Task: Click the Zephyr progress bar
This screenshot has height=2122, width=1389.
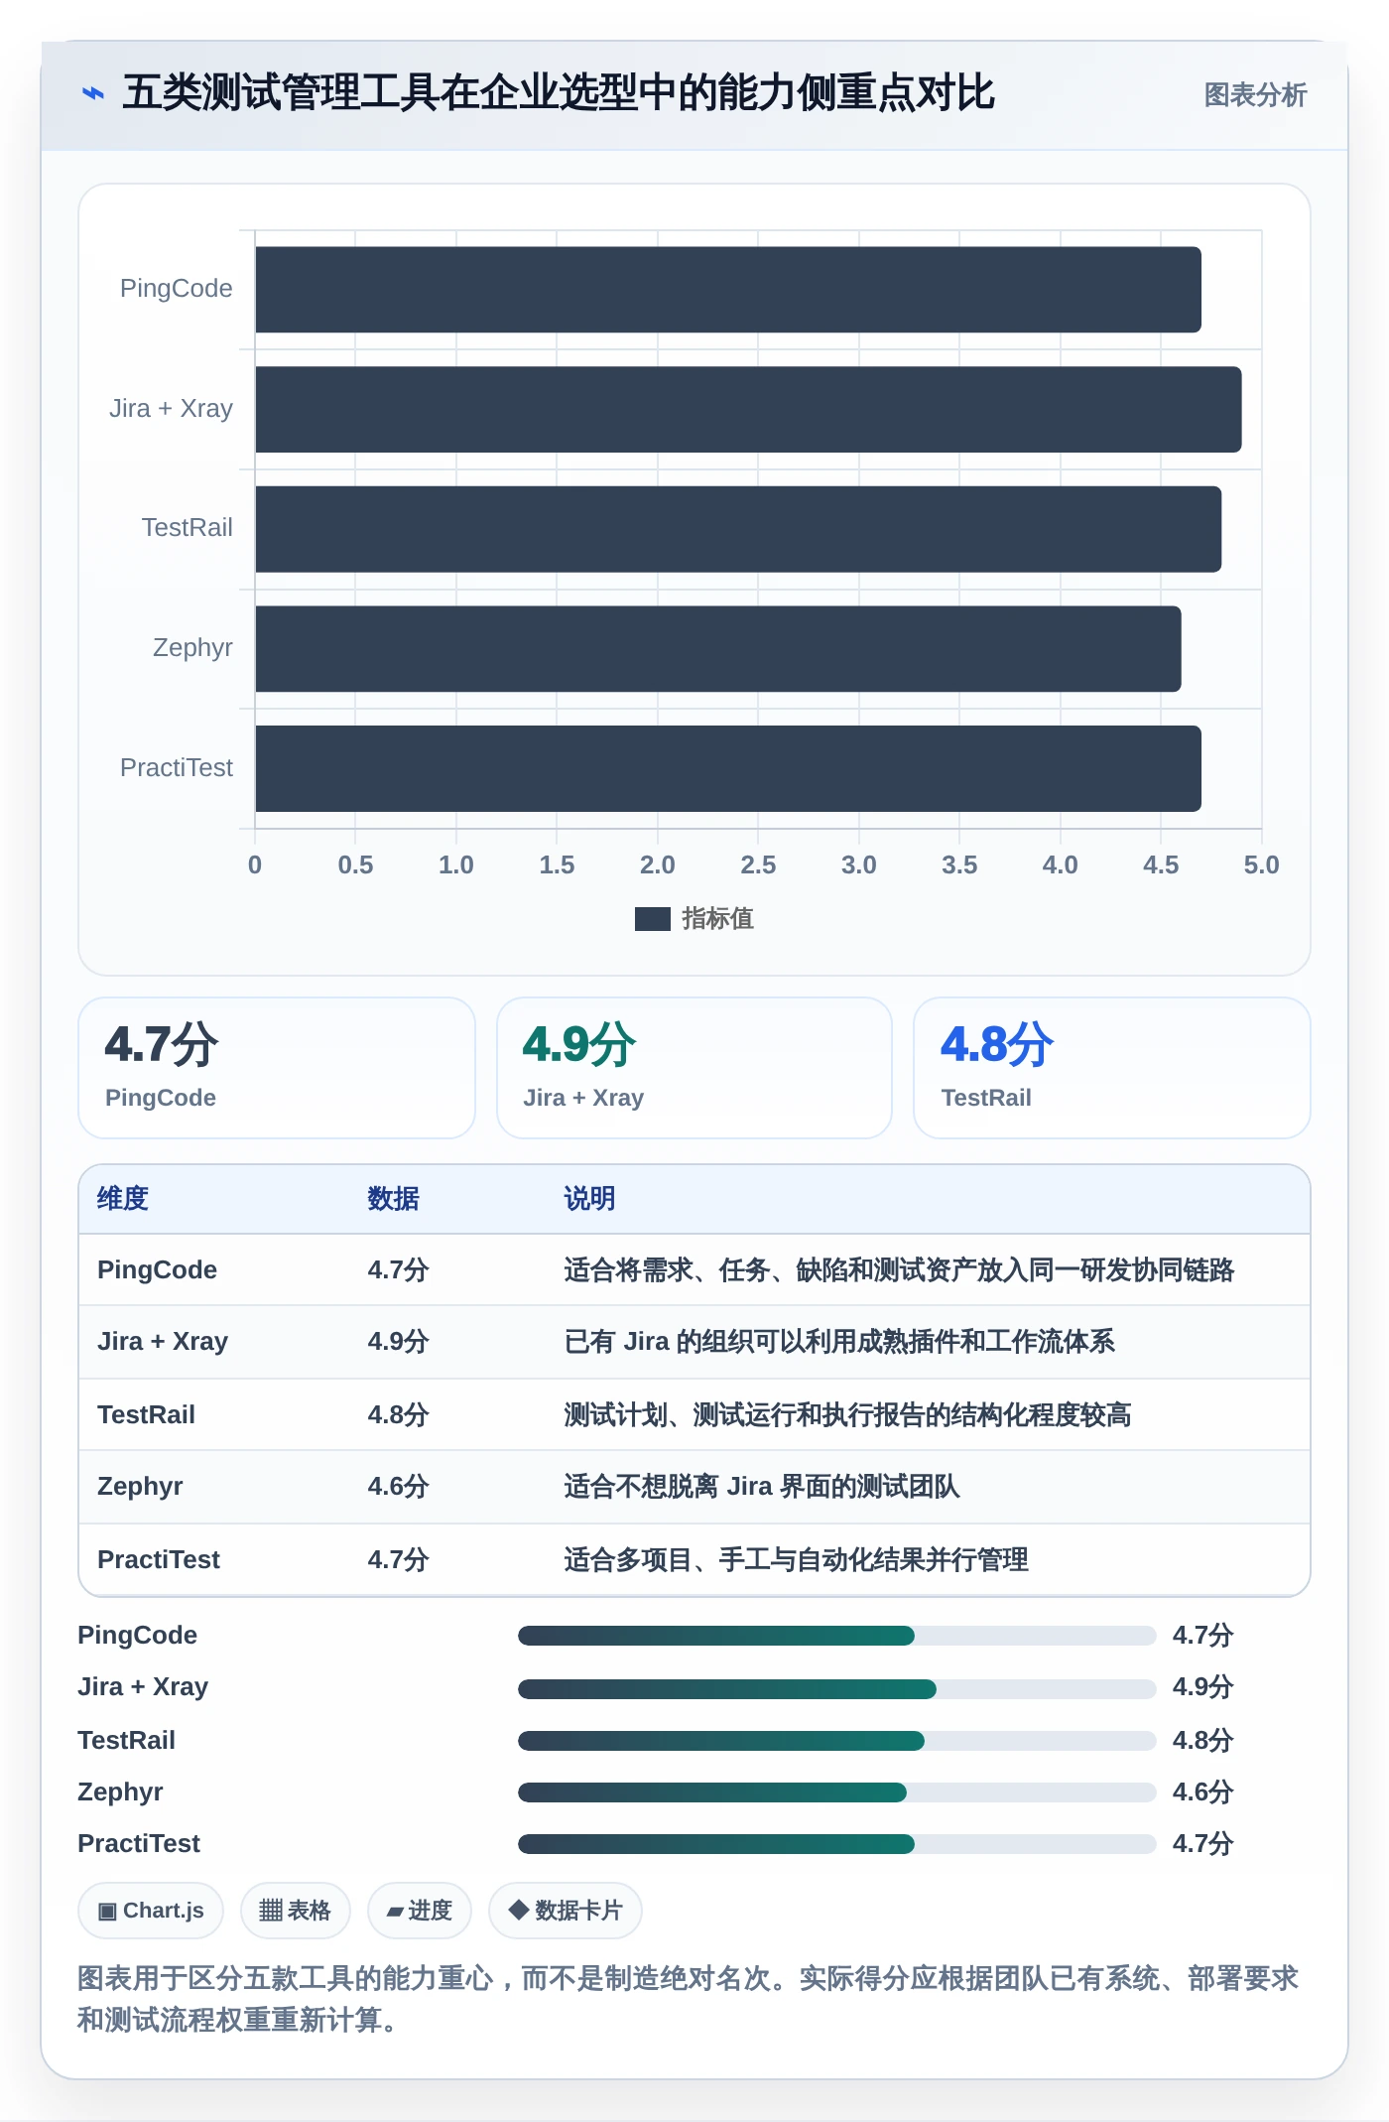Action: [836, 1792]
